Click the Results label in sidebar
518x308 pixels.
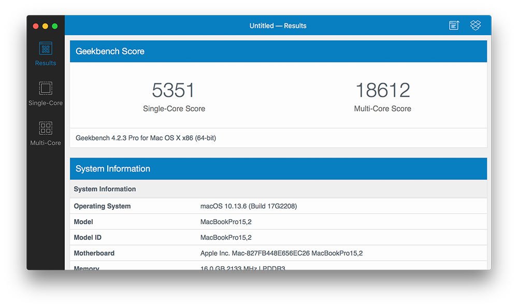pyautogui.click(x=46, y=63)
